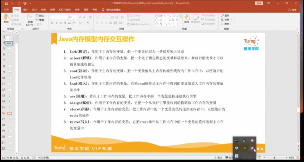Expand the slide Layout (版式) dropdown
304x162 pixels.
click(41, 16)
